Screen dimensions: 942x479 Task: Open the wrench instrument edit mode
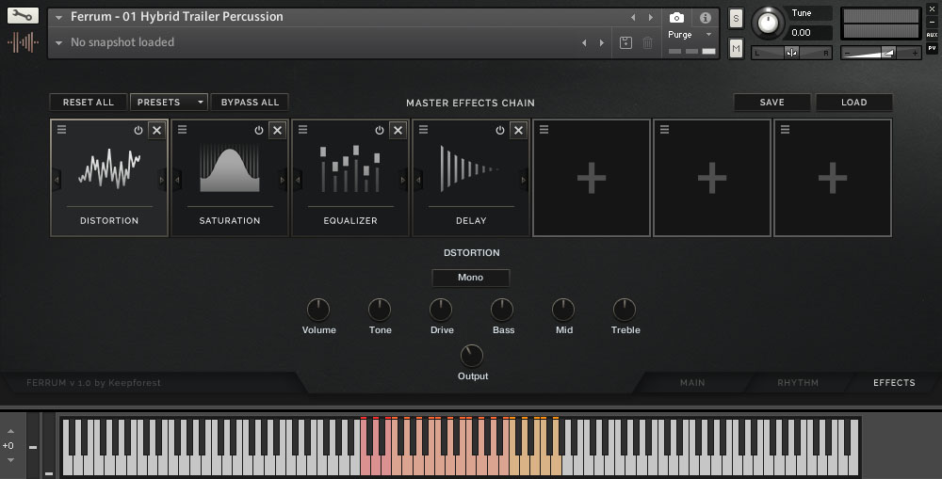(23, 15)
